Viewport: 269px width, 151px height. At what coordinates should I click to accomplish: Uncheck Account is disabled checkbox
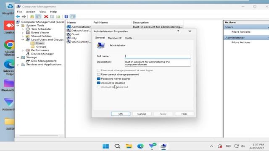[98, 83]
